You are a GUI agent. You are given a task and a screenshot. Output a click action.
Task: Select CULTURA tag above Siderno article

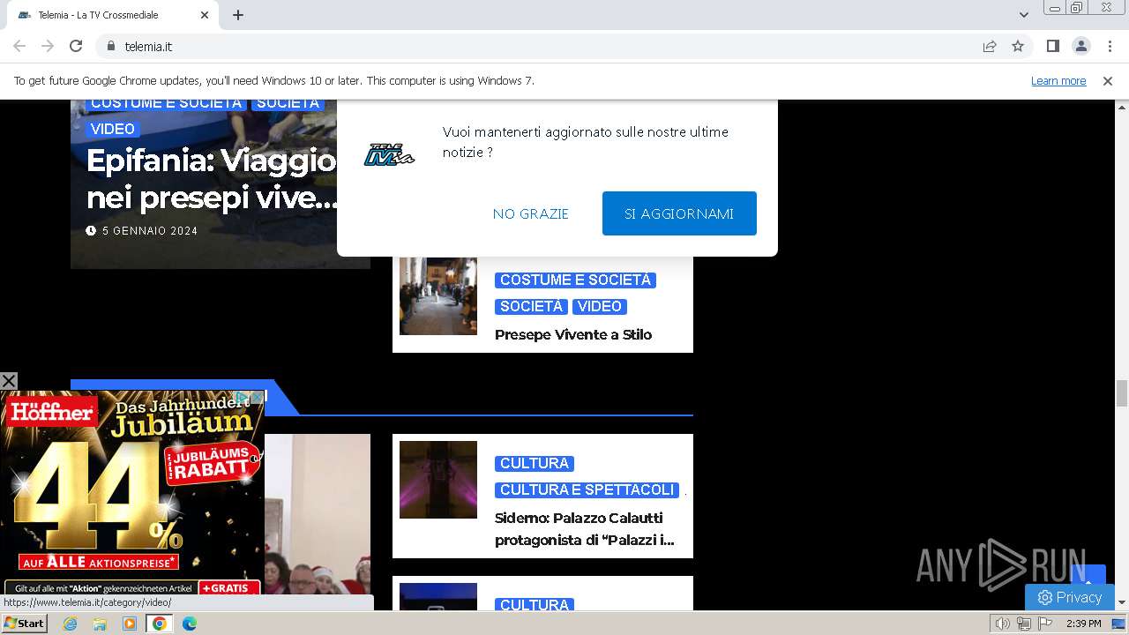click(535, 463)
